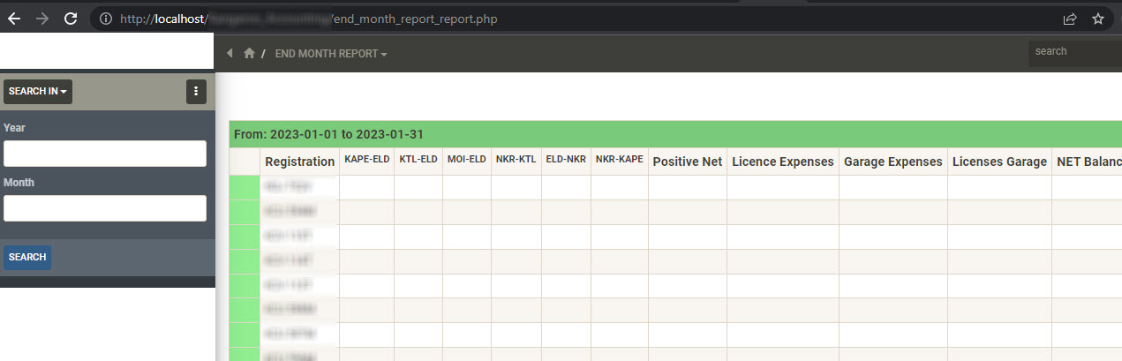Click the Registration column header

[299, 162]
